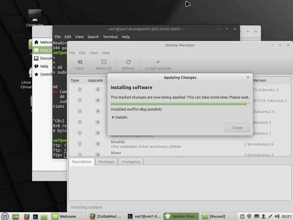Switch to the Update Manager task in the taskbar
The image size is (293, 220).
[x=181, y=217]
